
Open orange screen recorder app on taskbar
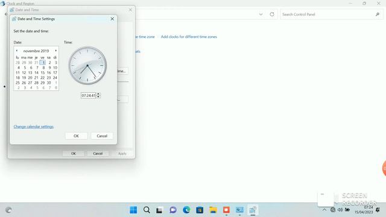coord(226,210)
